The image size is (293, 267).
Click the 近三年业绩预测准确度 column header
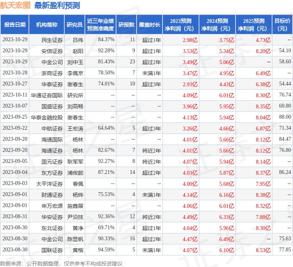[100, 24]
